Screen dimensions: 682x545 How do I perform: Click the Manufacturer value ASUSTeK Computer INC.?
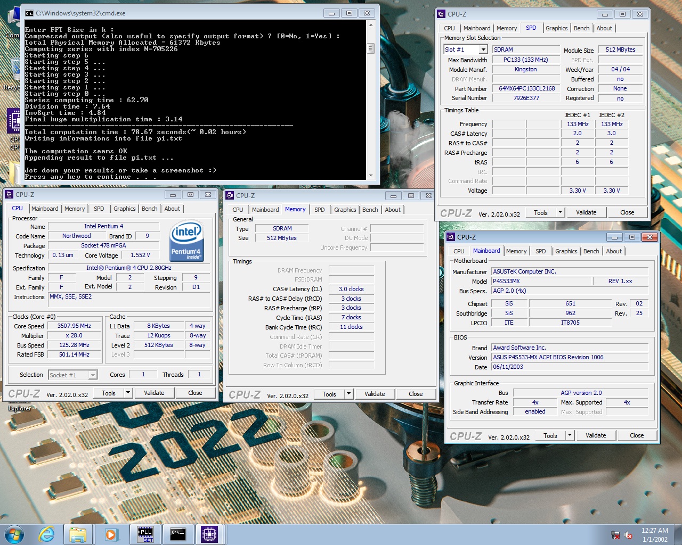pos(570,271)
